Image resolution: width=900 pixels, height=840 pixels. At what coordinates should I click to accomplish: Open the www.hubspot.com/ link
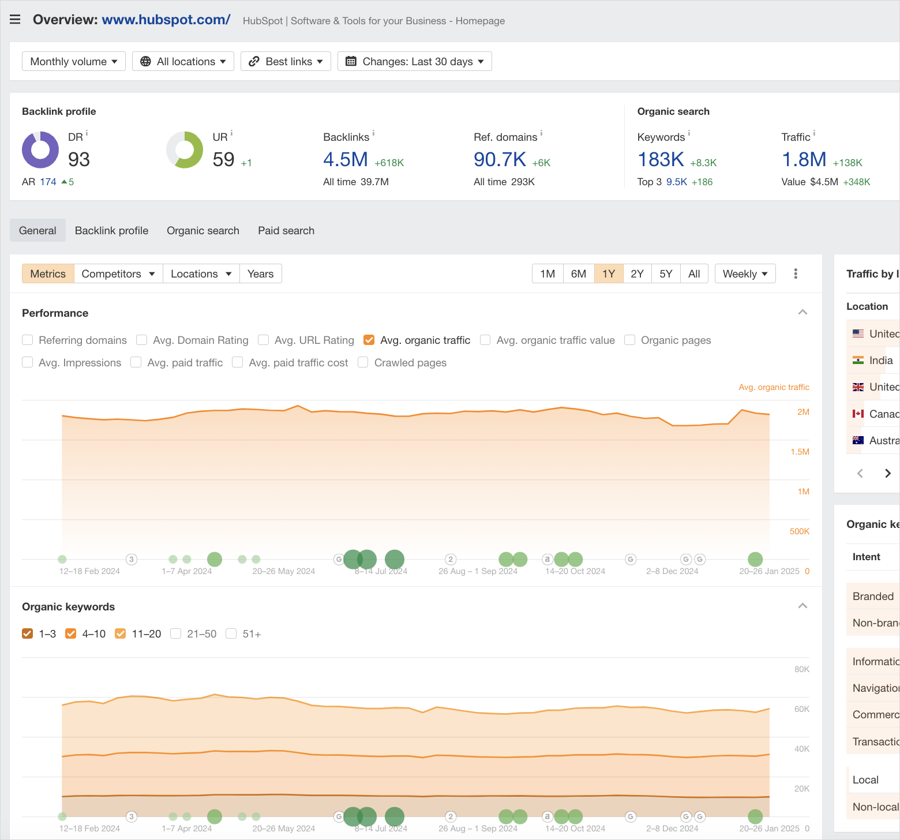click(166, 20)
